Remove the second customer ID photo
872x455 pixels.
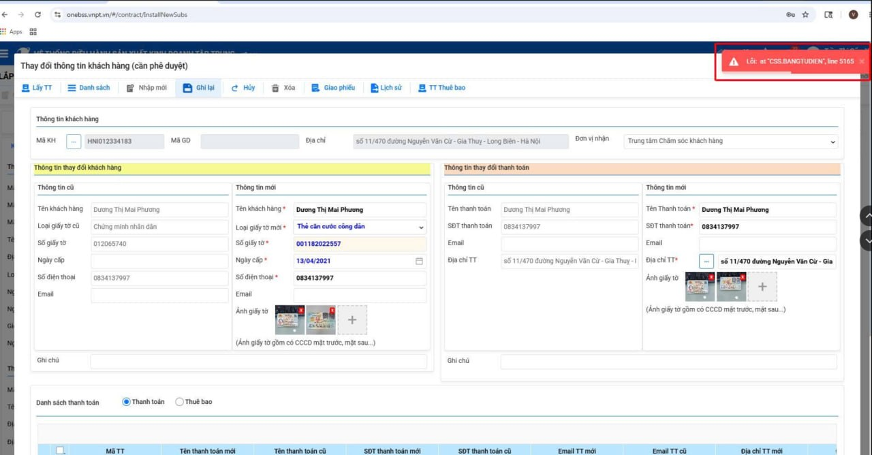click(x=332, y=310)
